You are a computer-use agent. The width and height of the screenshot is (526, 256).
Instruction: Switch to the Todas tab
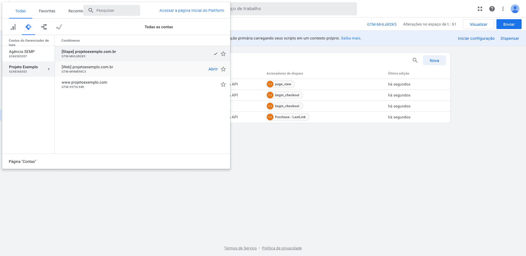tap(21, 11)
